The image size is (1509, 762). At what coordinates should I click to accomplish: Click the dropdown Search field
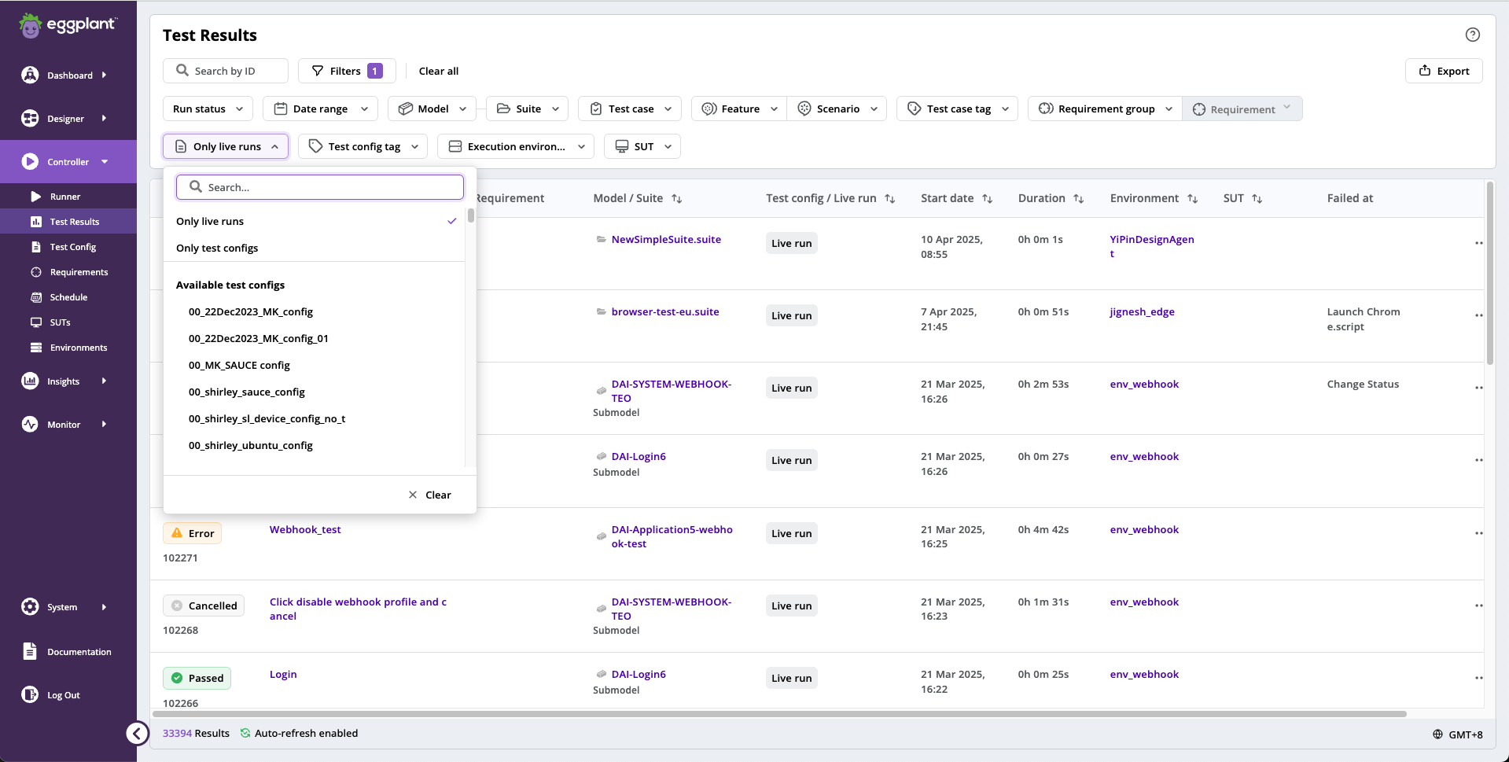(x=320, y=187)
